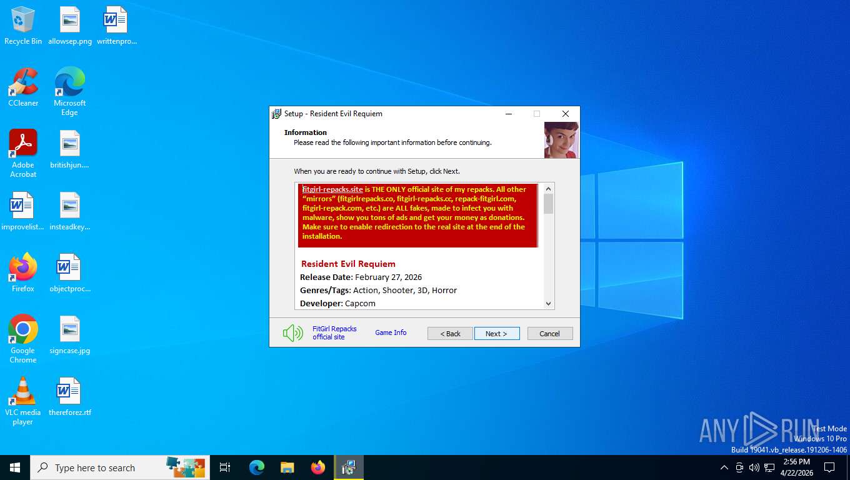Open Recycle Bin desktop icon
Viewport: 850px width, 480px height.
coord(23,26)
